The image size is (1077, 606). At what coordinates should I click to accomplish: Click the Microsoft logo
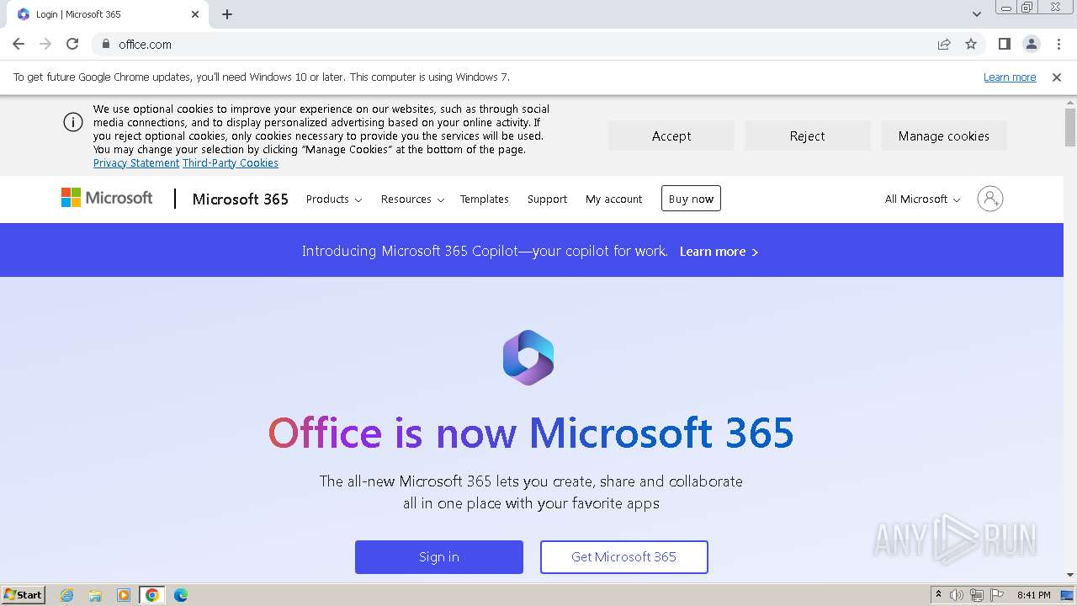(107, 198)
